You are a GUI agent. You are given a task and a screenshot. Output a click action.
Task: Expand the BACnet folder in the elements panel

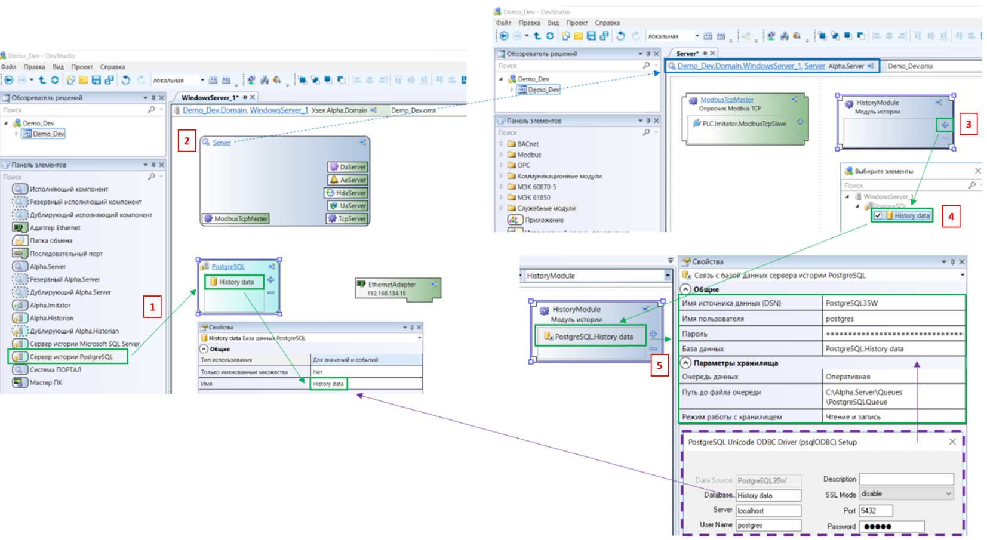point(501,144)
